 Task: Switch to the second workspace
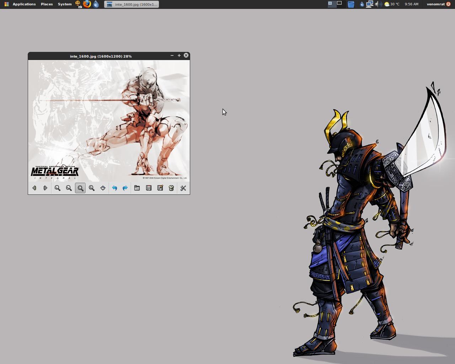(x=341, y=4)
